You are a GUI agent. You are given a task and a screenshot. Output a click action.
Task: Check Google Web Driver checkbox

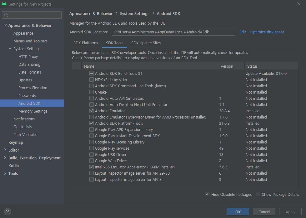(x=92, y=161)
